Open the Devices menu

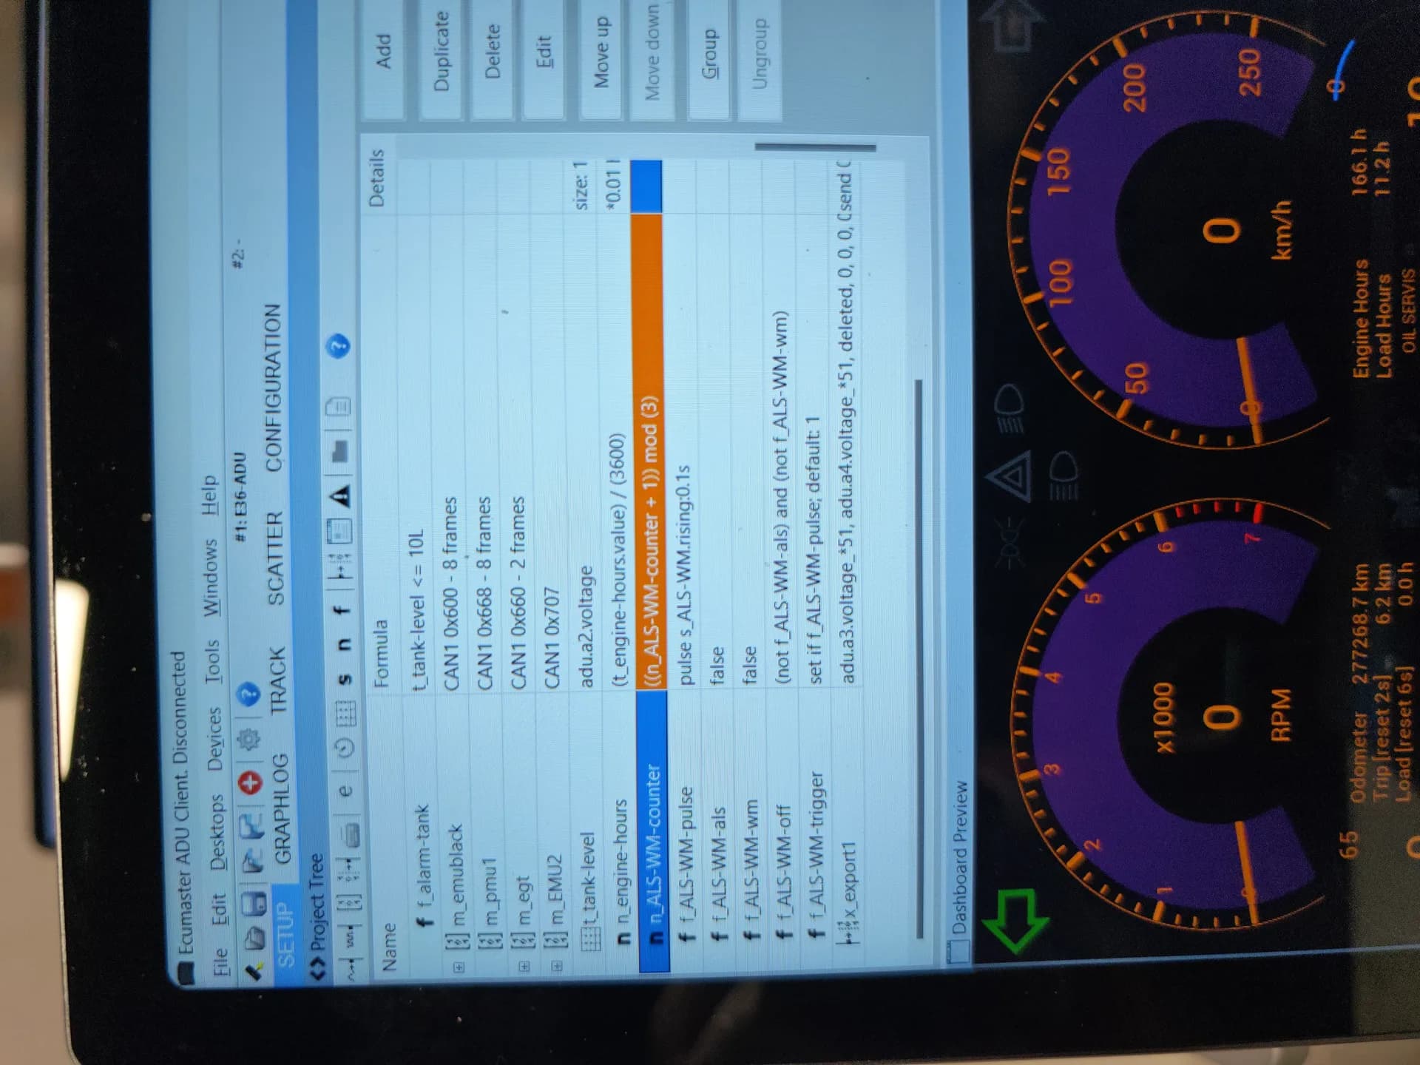point(214,737)
